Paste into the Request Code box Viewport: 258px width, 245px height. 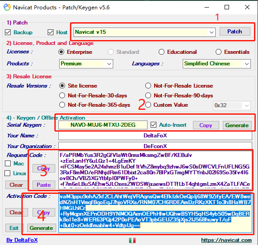coord(44,185)
